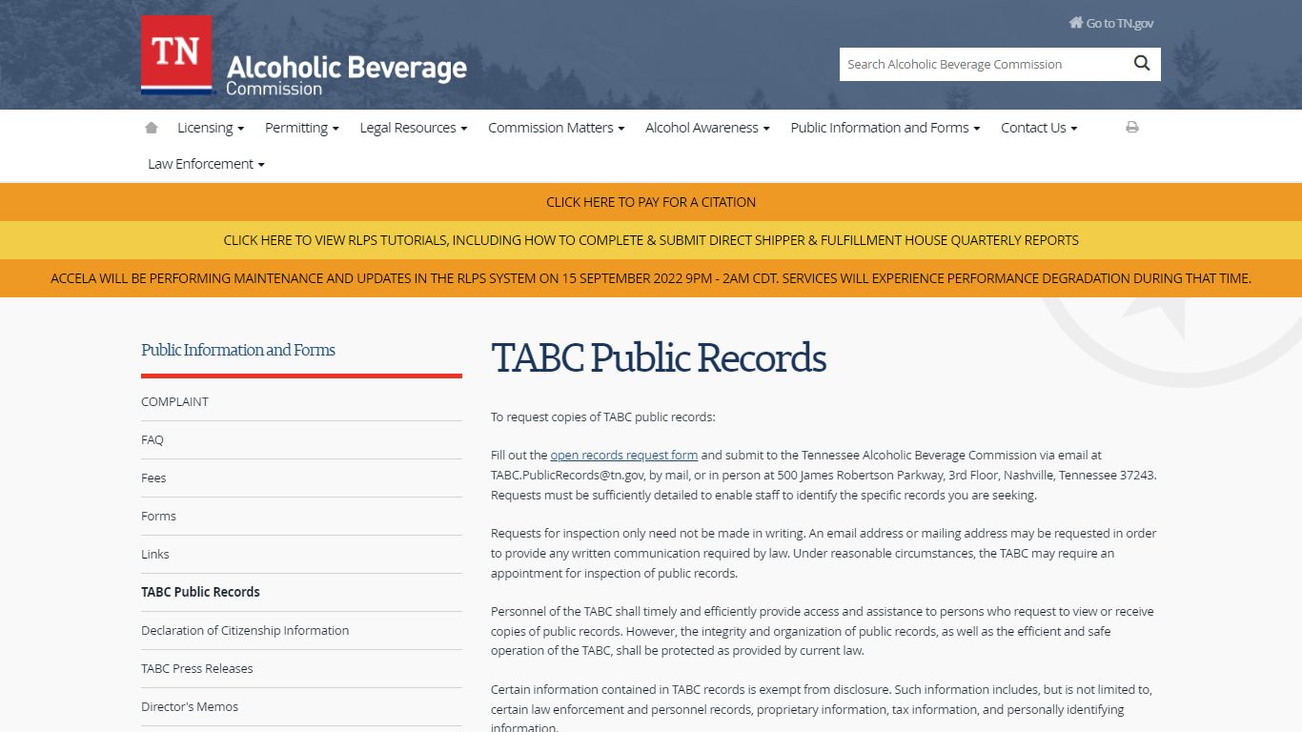Open the RLPS tutorials banner link
Image resolution: width=1302 pixels, height=732 pixels.
[651, 240]
